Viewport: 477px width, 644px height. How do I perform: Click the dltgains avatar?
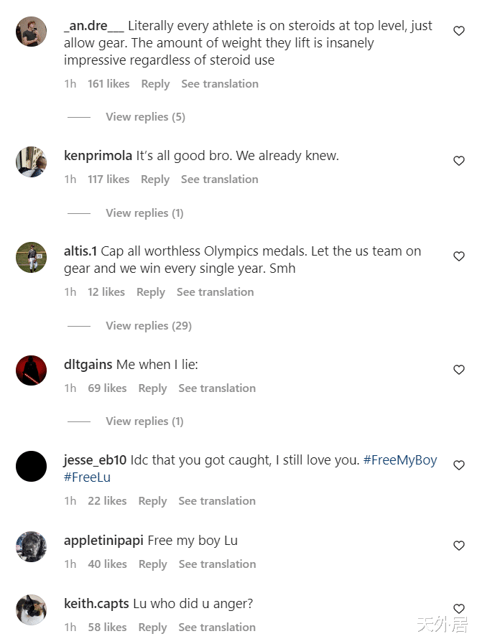(31, 370)
